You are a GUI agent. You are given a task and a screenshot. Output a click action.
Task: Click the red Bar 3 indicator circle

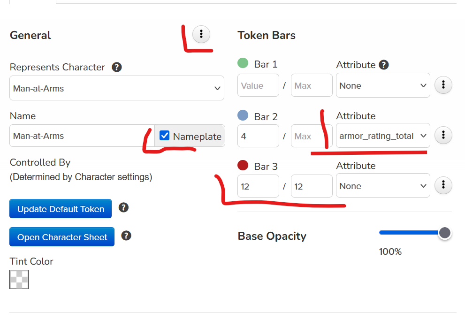(243, 166)
